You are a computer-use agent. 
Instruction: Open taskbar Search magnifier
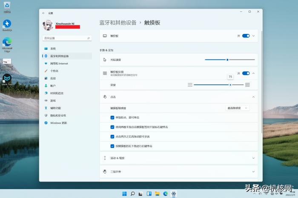pyautogui.click(x=133, y=194)
